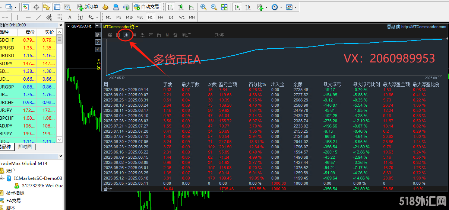This screenshot has width=449, height=210.
Task: Click the arrows objects icon
Action: click(91, 17)
